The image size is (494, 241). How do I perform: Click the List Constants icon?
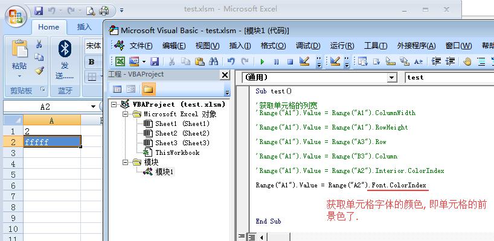coord(376,61)
